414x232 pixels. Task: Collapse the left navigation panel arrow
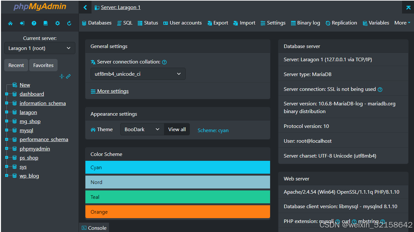coord(85,7)
